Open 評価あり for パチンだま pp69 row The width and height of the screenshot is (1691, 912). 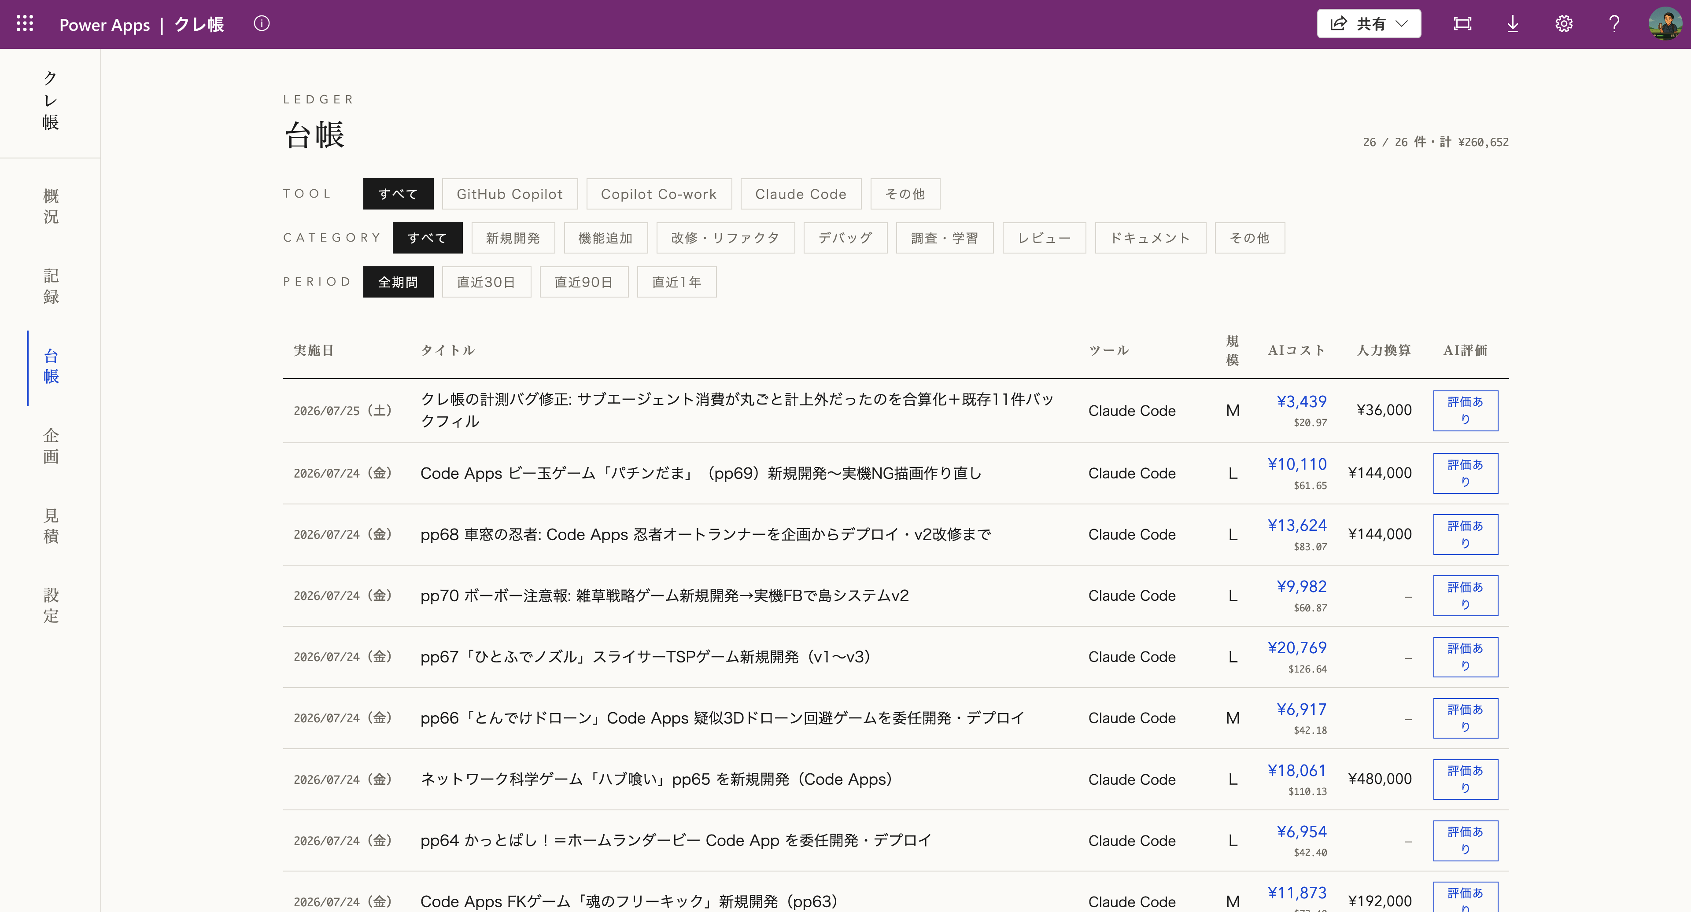(1465, 473)
